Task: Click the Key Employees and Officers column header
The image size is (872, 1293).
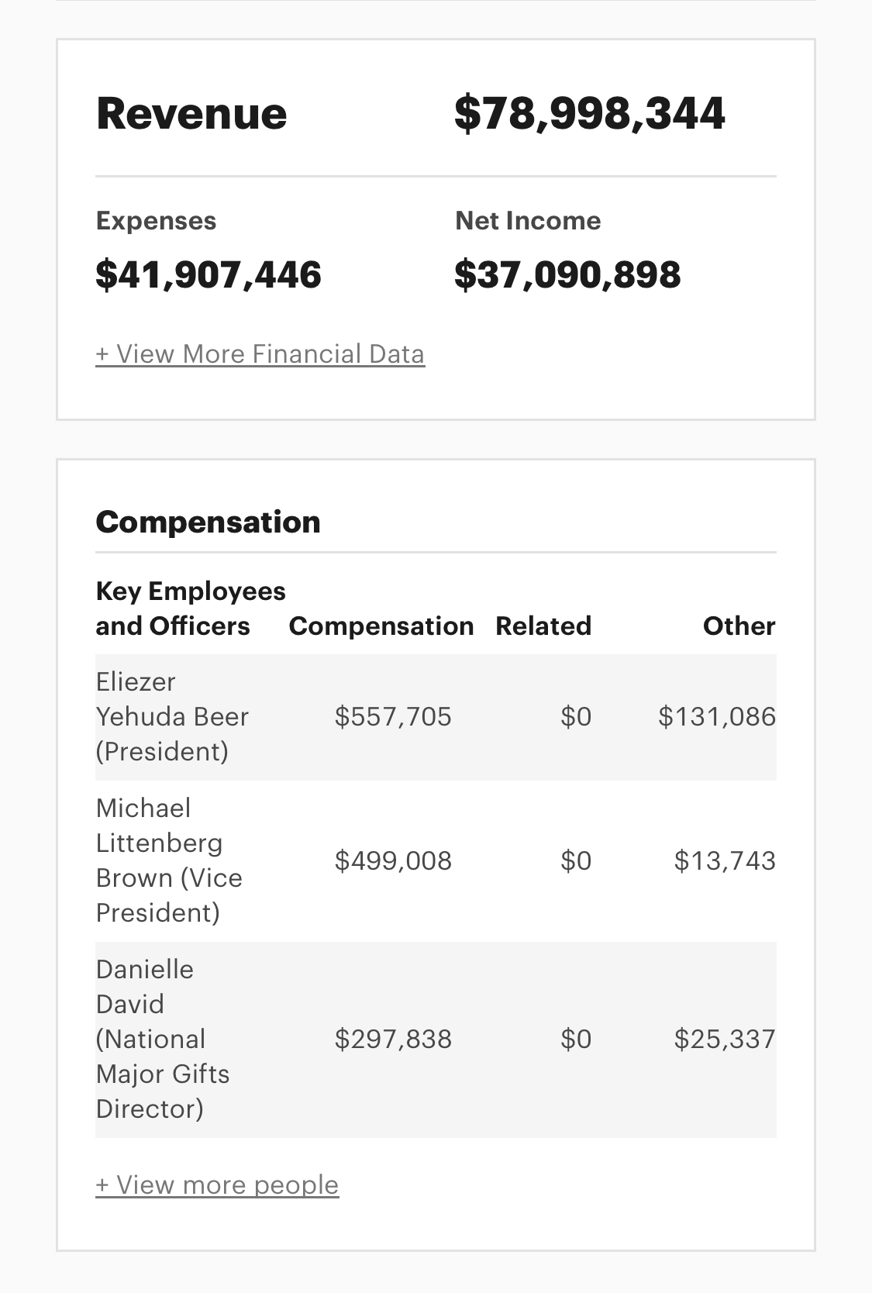Action: click(x=190, y=609)
